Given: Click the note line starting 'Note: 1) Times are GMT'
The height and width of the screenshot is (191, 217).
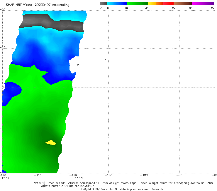Looking at the screenshot, I should [x=123, y=183].
